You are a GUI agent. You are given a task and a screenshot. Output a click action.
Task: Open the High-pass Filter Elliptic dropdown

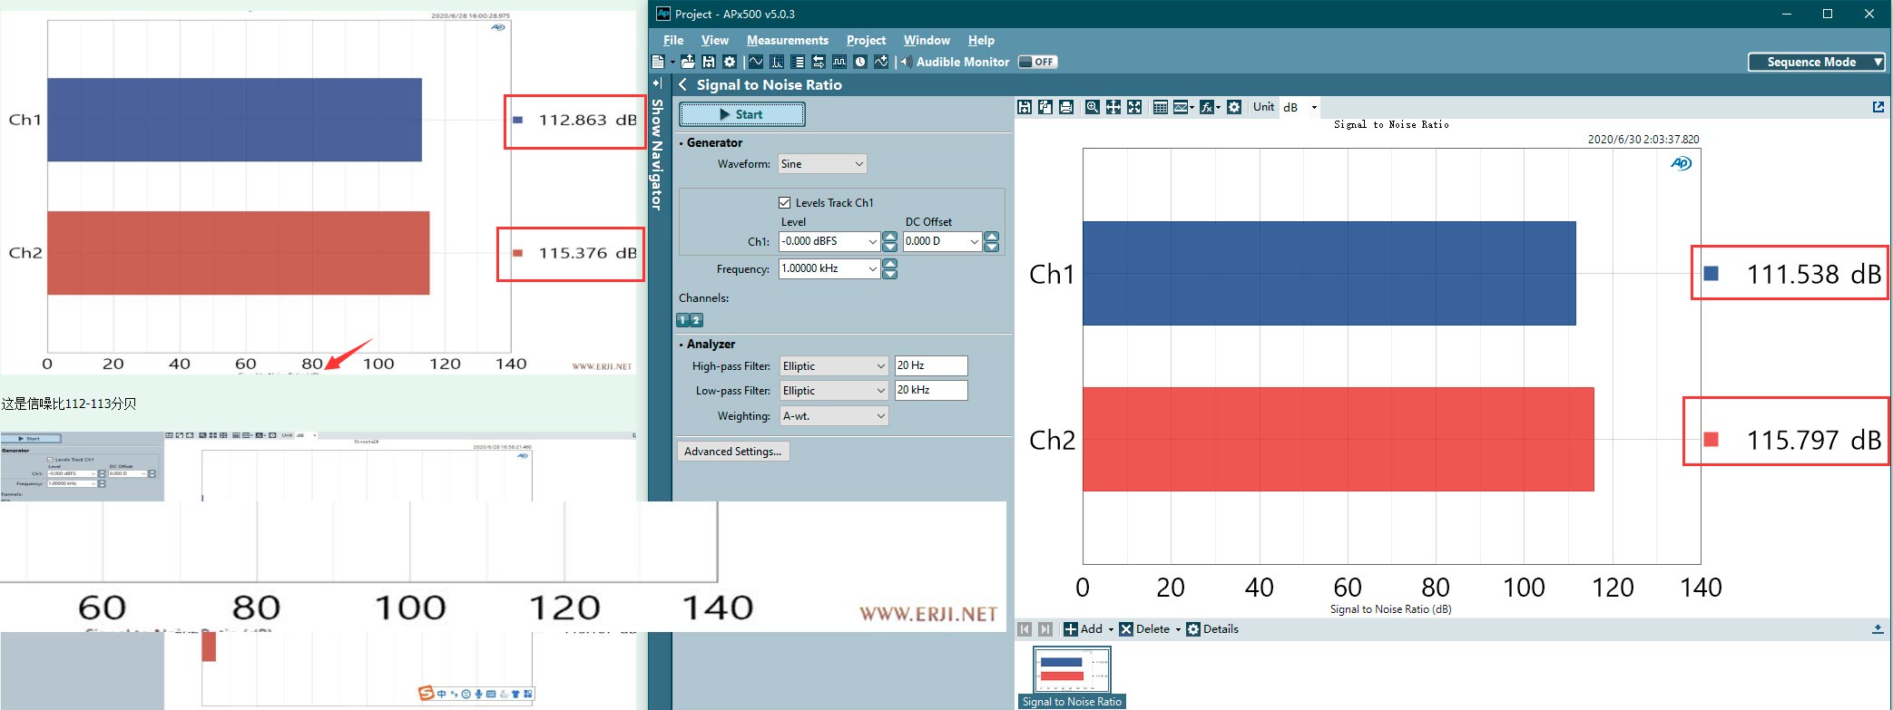[834, 366]
